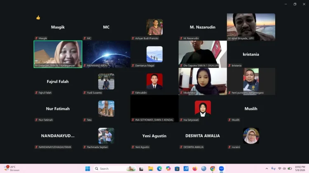Click the muted mic icon beside the MC label
The height and width of the screenshot is (173, 309).
coord(85,38)
